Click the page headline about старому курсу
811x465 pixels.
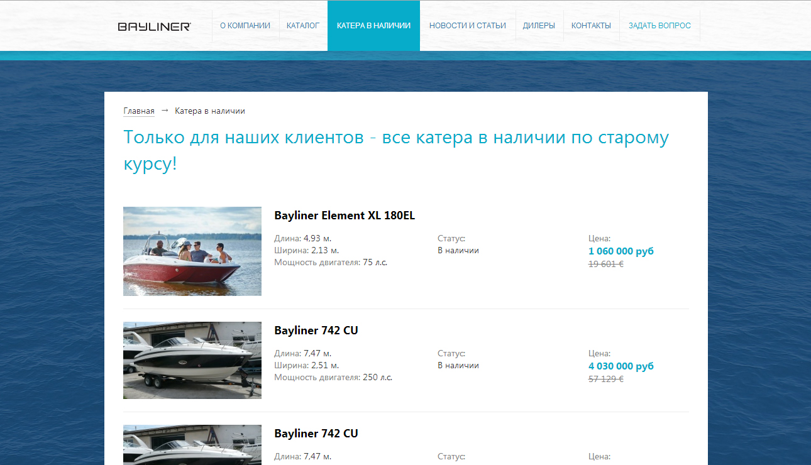tap(396, 151)
